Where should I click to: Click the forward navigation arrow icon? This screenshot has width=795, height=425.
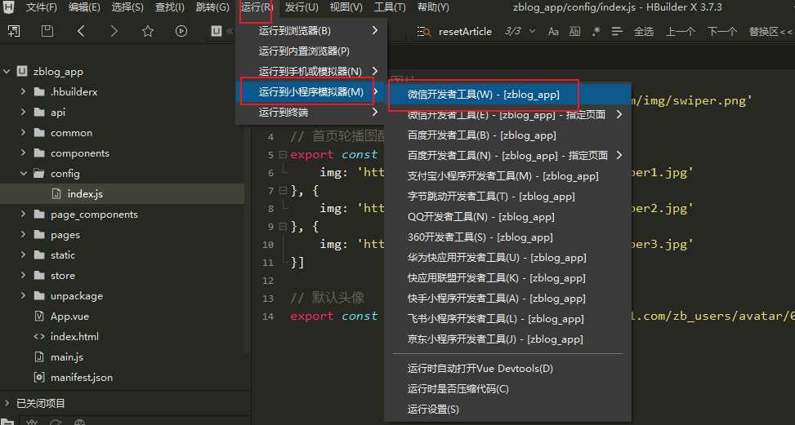pos(114,31)
